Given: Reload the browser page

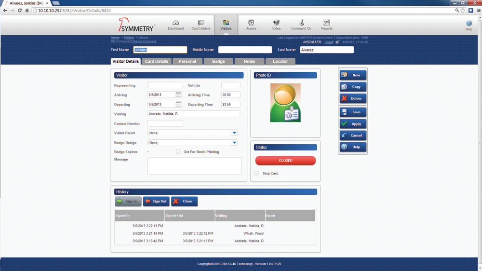Looking at the screenshot, I should [x=19, y=11].
